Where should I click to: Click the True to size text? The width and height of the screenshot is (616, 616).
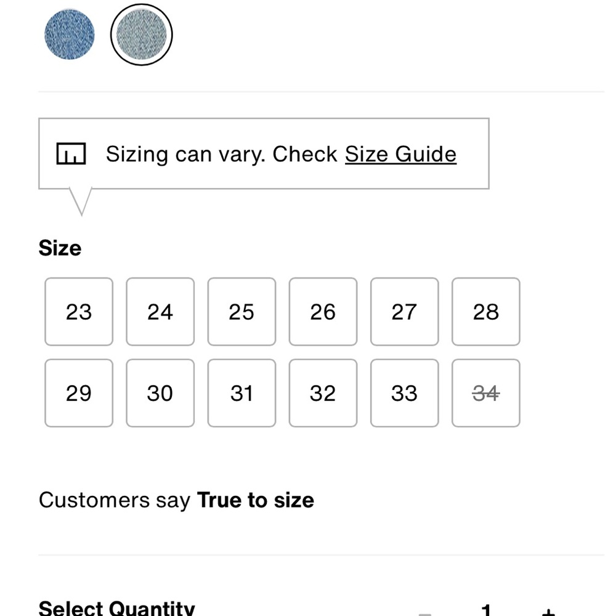pyautogui.click(x=256, y=500)
